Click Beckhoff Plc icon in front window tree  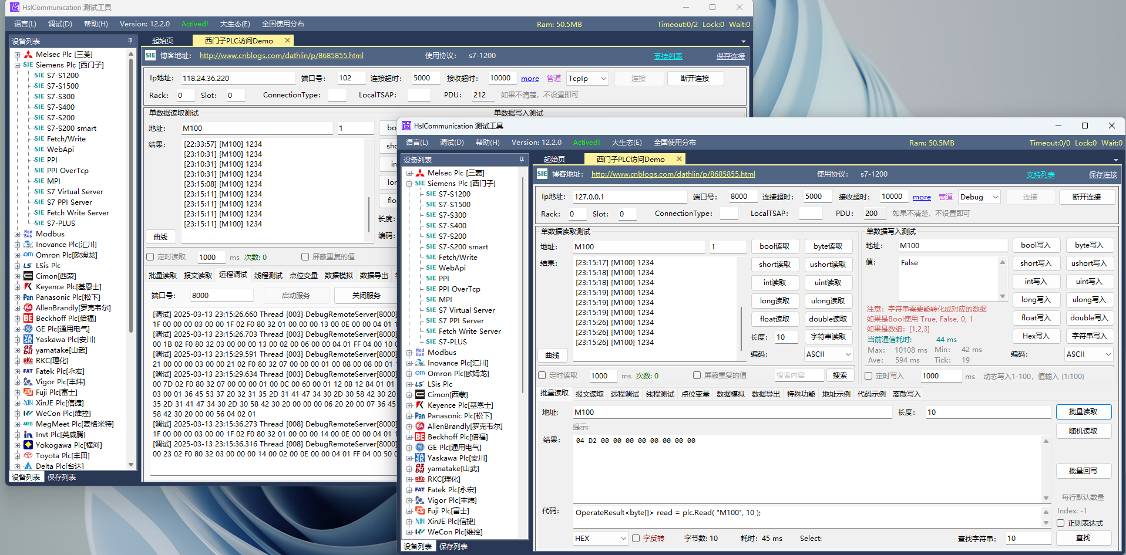pos(420,437)
